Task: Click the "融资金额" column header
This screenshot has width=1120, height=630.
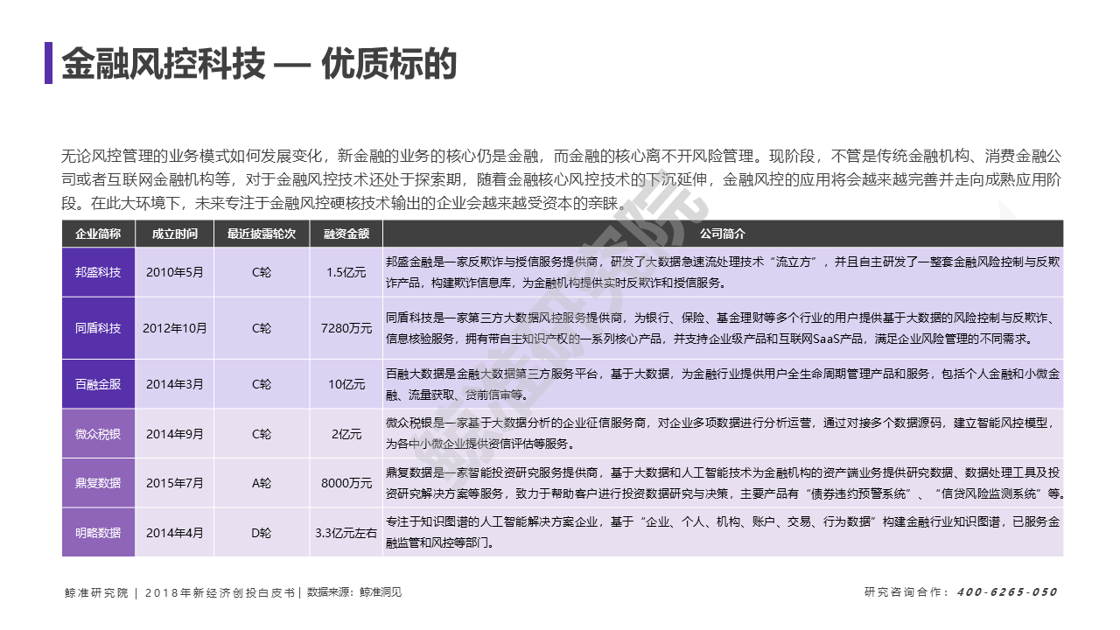Action: pyautogui.click(x=346, y=234)
